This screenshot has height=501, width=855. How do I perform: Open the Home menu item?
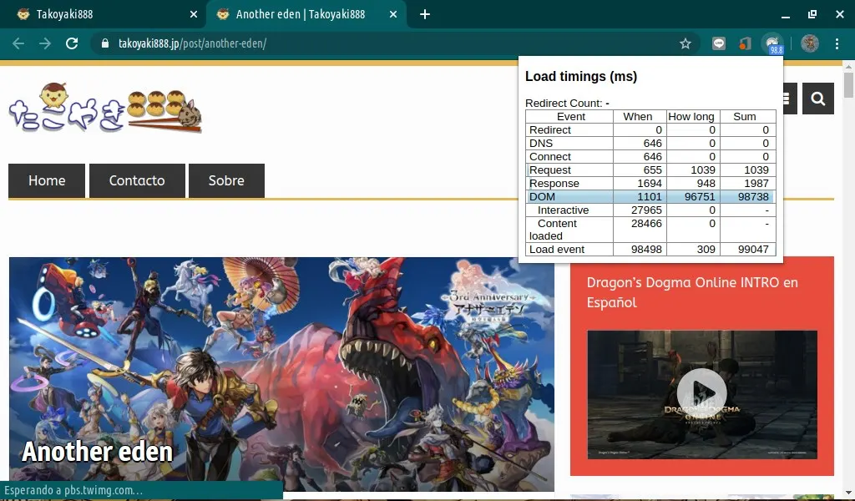tap(47, 180)
